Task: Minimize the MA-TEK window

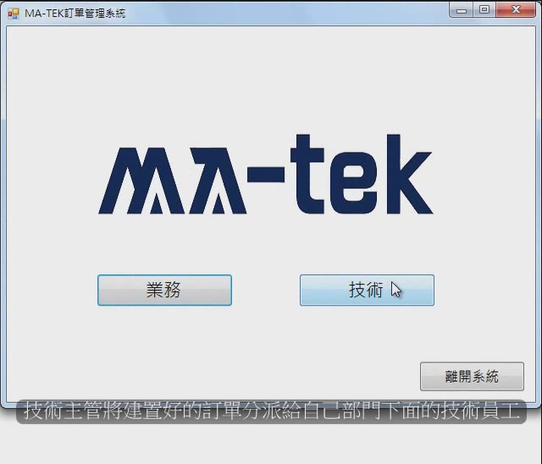Action: click(463, 11)
